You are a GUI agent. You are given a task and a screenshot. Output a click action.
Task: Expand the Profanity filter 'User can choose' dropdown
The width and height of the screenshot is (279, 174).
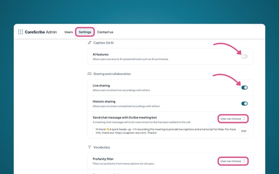pyautogui.click(x=233, y=161)
